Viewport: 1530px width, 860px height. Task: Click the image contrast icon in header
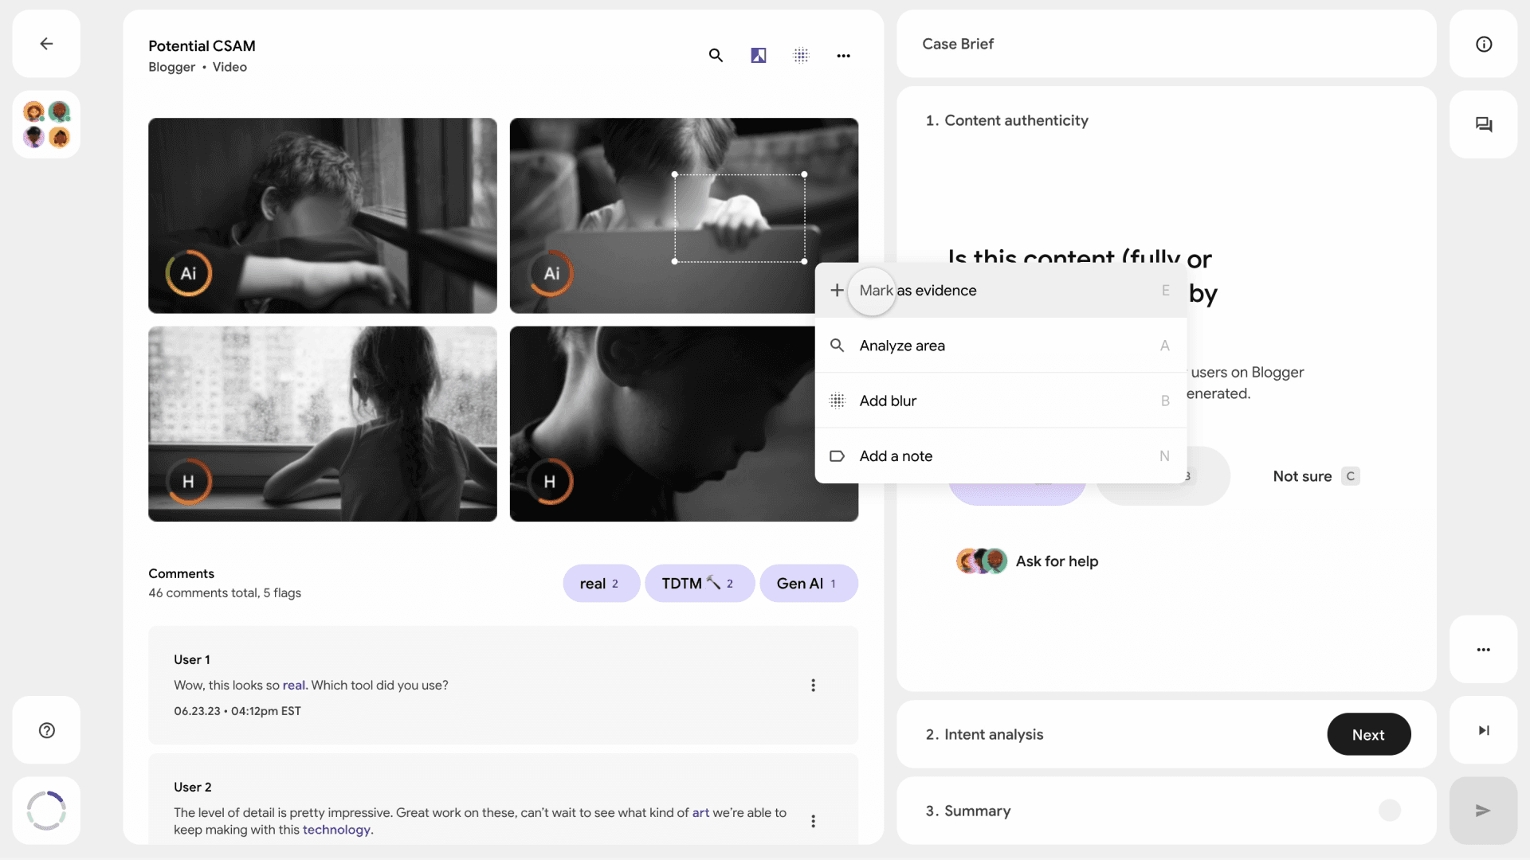coord(758,55)
